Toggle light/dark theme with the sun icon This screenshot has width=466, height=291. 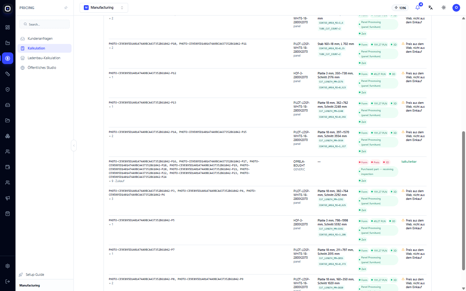tap(444, 8)
